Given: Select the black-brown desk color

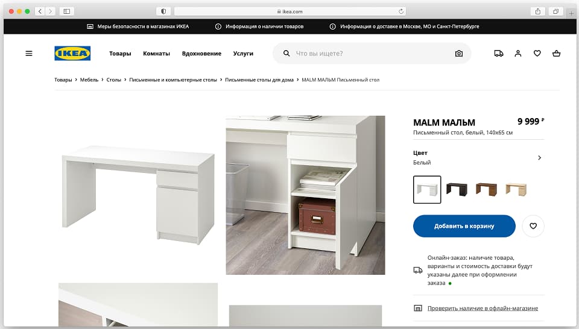Looking at the screenshot, I should coord(457,190).
